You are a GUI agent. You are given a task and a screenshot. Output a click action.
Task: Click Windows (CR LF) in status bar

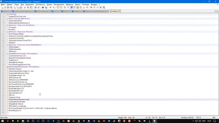pos(187,118)
